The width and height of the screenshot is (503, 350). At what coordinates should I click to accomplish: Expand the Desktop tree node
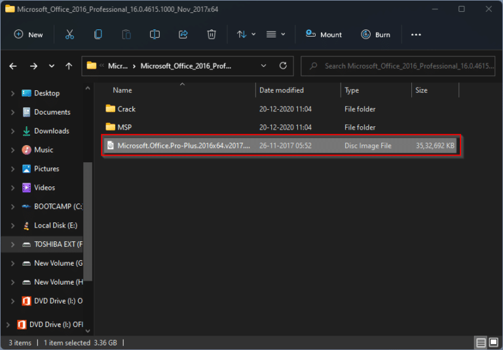pyautogui.click(x=12, y=94)
